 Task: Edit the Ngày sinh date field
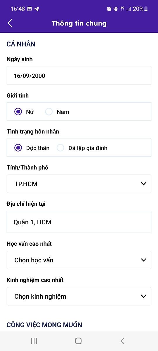[79, 75]
